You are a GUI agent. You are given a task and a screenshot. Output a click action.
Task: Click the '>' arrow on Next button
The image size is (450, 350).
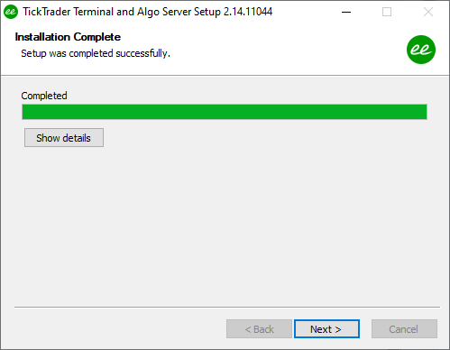click(338, 329)
